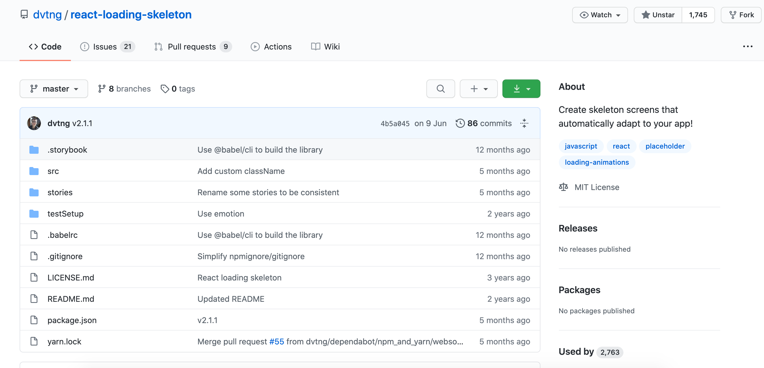Viewport: 764px width, 368px height.
Task: Open the Watch notifications dropdown
Action: point(600,15)
